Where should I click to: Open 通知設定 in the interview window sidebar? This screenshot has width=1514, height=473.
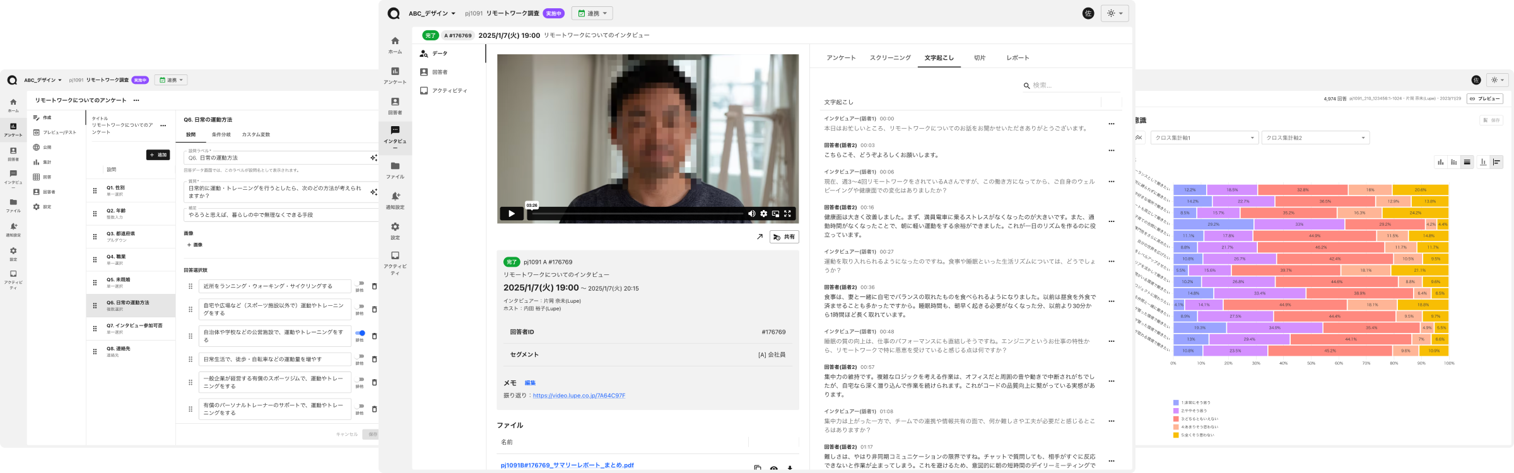(395, 201)
